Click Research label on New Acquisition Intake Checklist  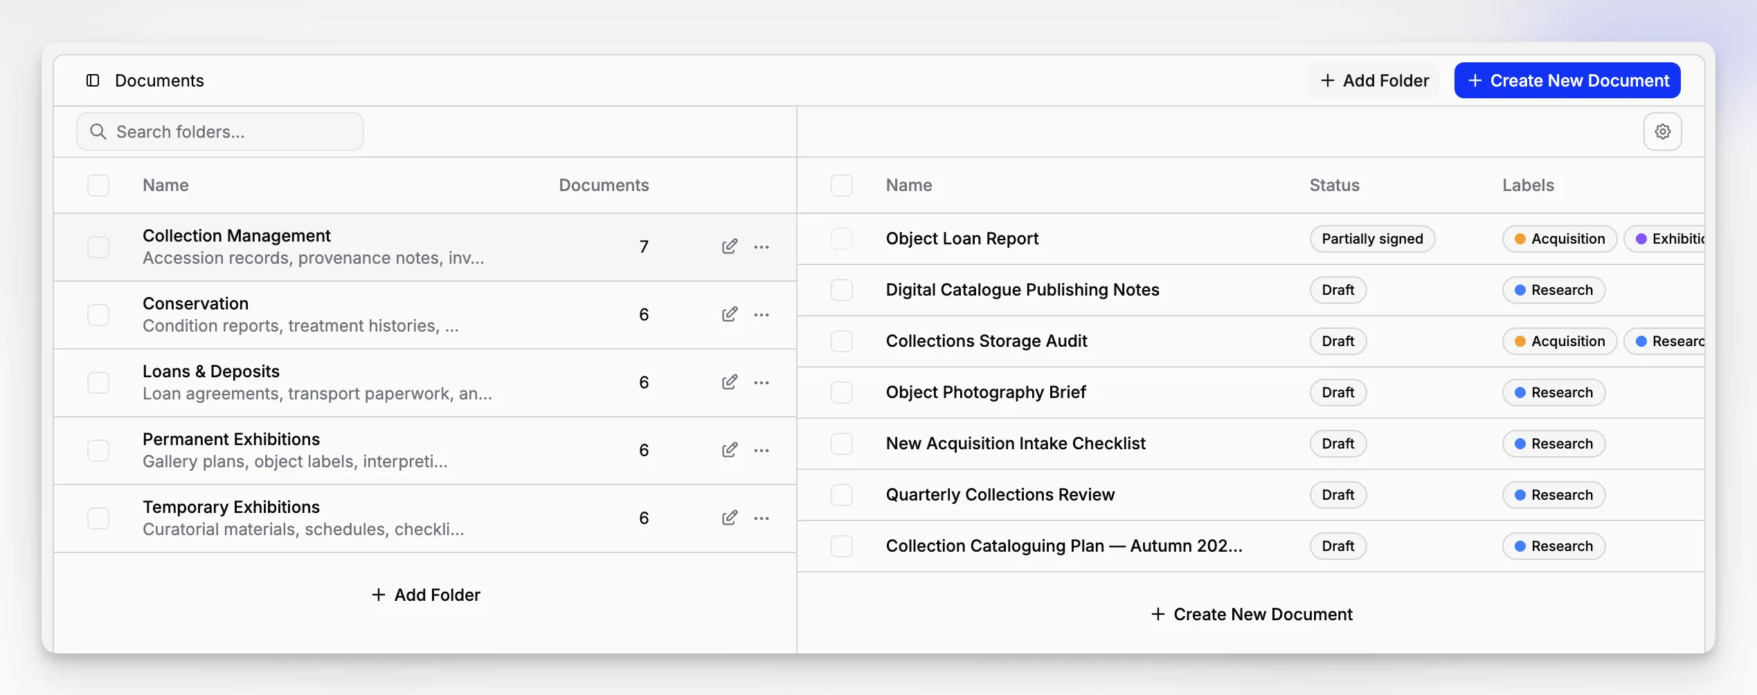click(x=1553, y=444)
